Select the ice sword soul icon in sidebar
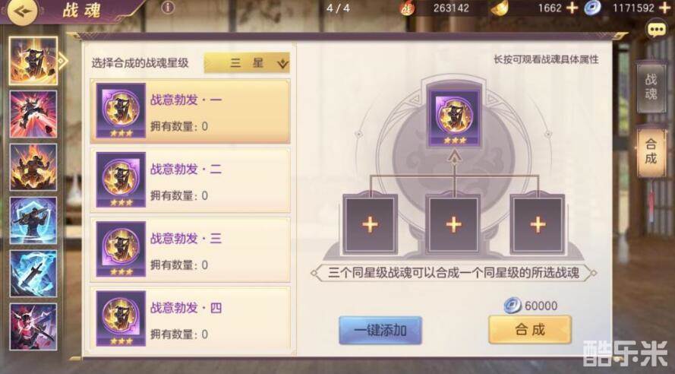Image resolution: width=675 pixels, height=374 pixels. pos(33,274)
